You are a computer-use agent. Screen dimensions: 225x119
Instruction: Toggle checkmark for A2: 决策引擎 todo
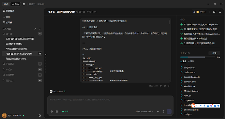[x=181, y=29]
